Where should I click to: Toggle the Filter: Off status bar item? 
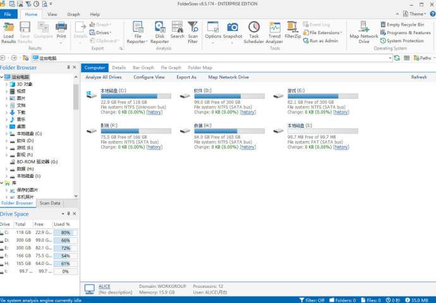click(x=312, y=300)
